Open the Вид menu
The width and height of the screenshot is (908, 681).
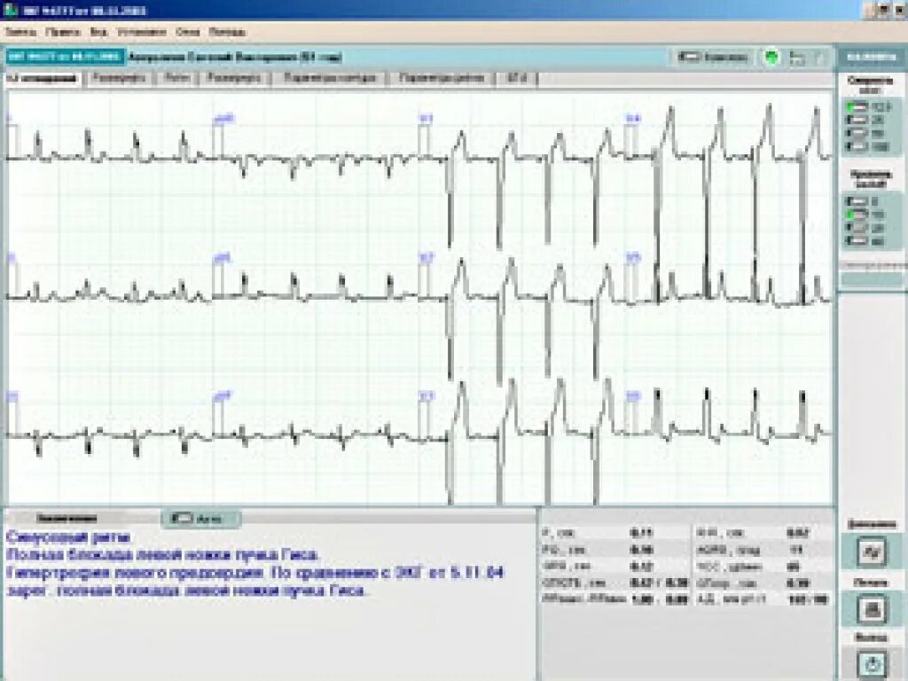tap(98, 32)
